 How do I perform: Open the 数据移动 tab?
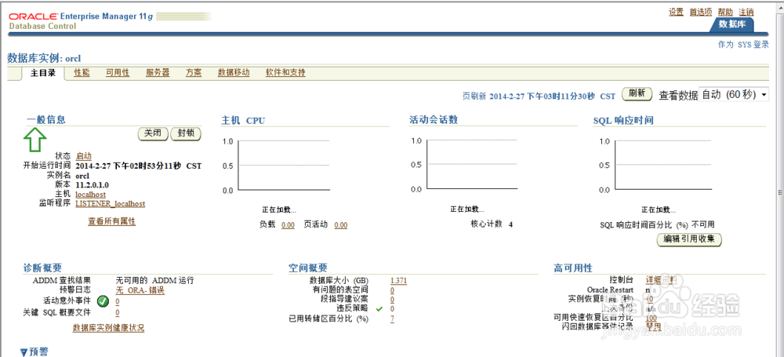tap(234, 73)
